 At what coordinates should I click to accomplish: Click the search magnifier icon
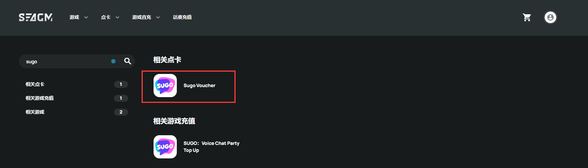pyautogui.click(x=128, y=61)
